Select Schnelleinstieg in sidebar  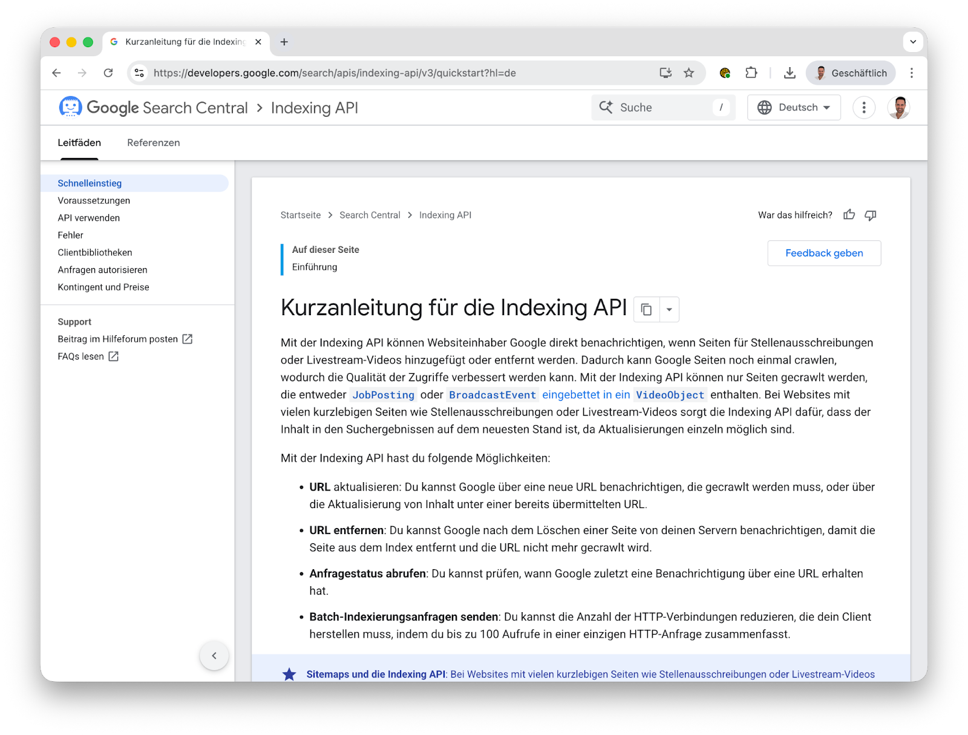coord(134,183)
